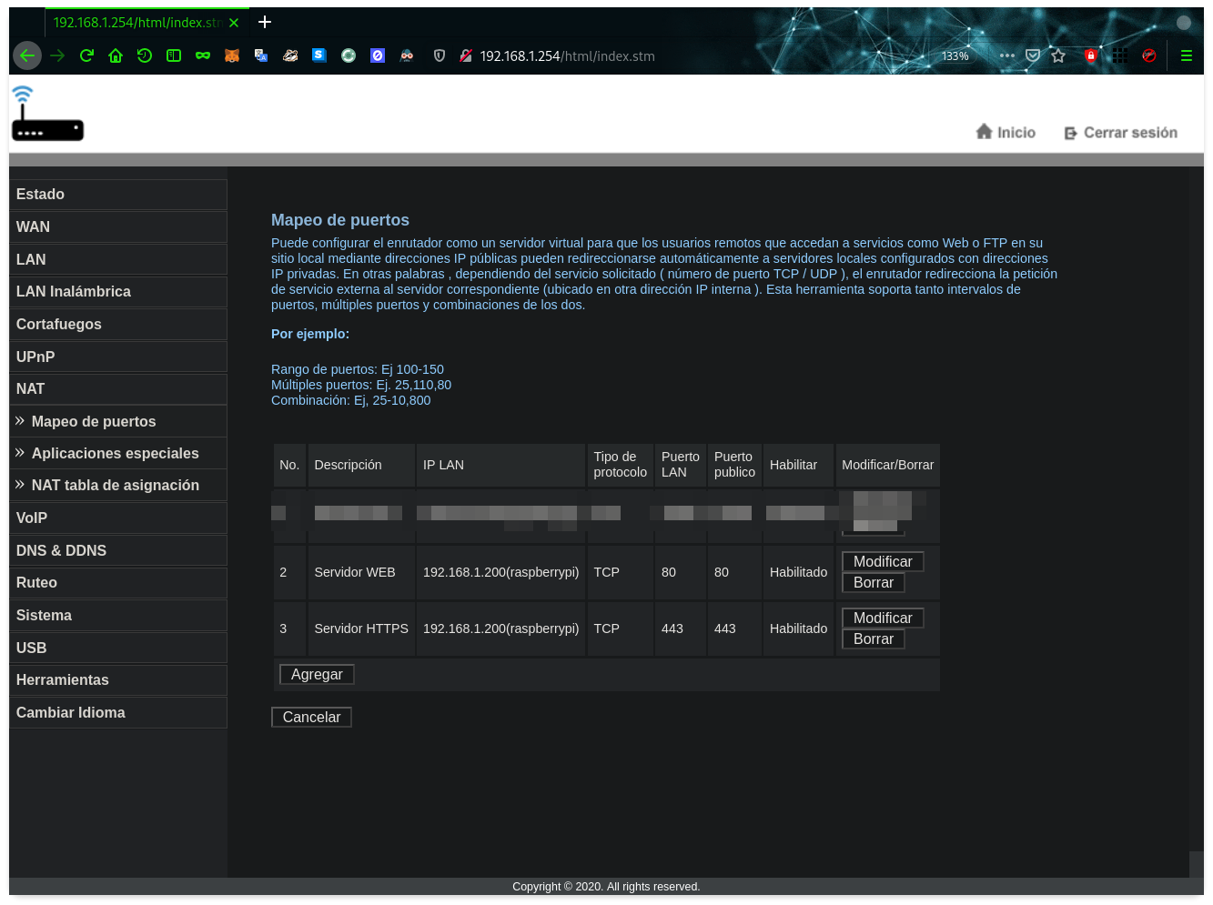This screenshot has height=905, width=1213.
Task: Reload the router page
Action: tap(86, 55)
